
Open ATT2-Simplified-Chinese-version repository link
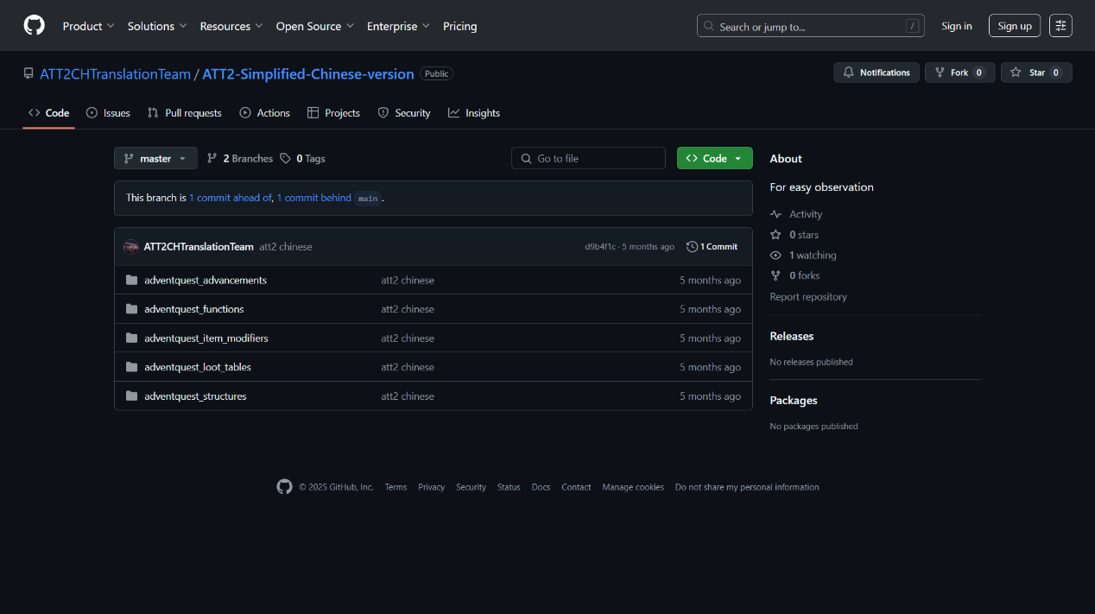(x=308, y=74)
